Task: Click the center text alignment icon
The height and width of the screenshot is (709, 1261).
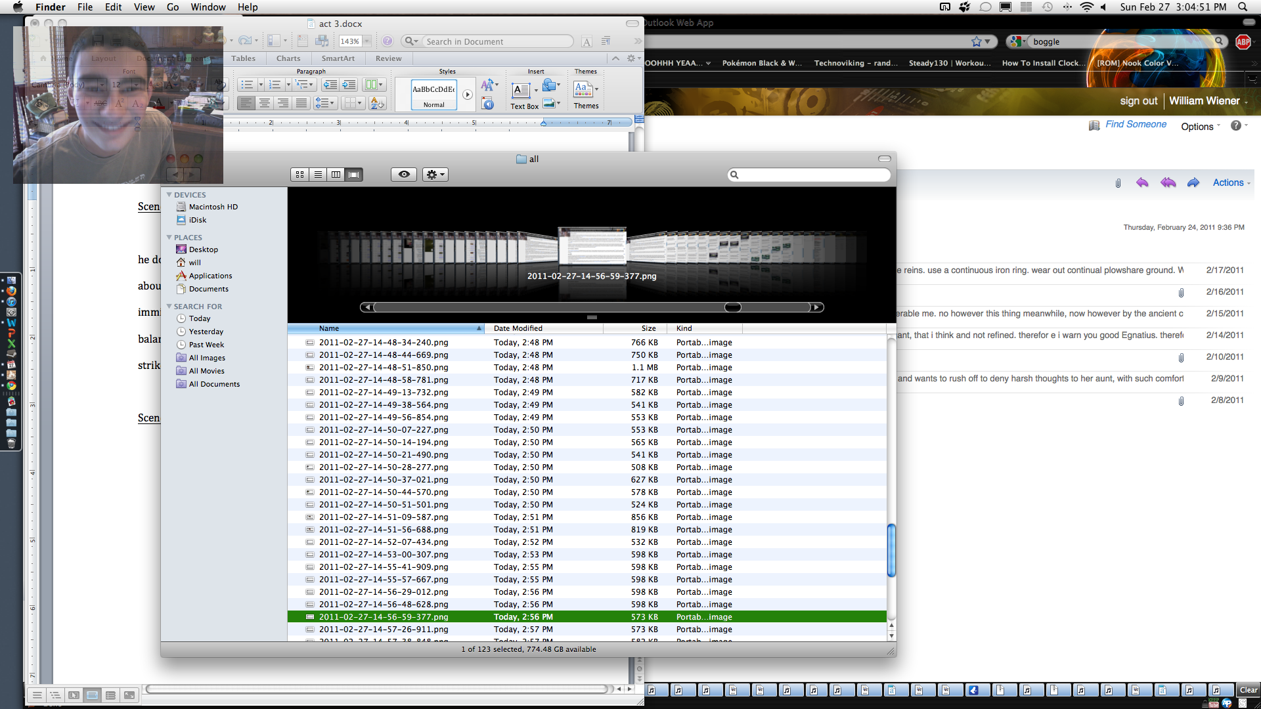Action: tap(264, 103)
